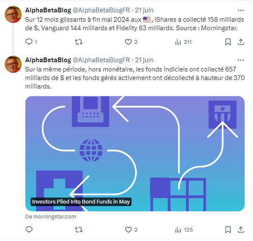Viewport: 253px width, 241px height.
Task: Share the second tweet via share icon
Action: coord(241,230)
